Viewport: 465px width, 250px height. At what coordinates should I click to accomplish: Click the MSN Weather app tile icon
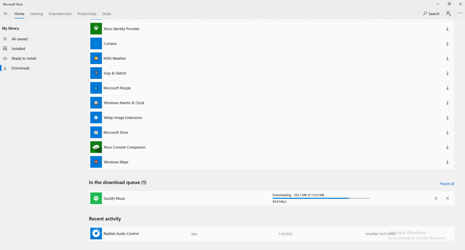(96, 58)
